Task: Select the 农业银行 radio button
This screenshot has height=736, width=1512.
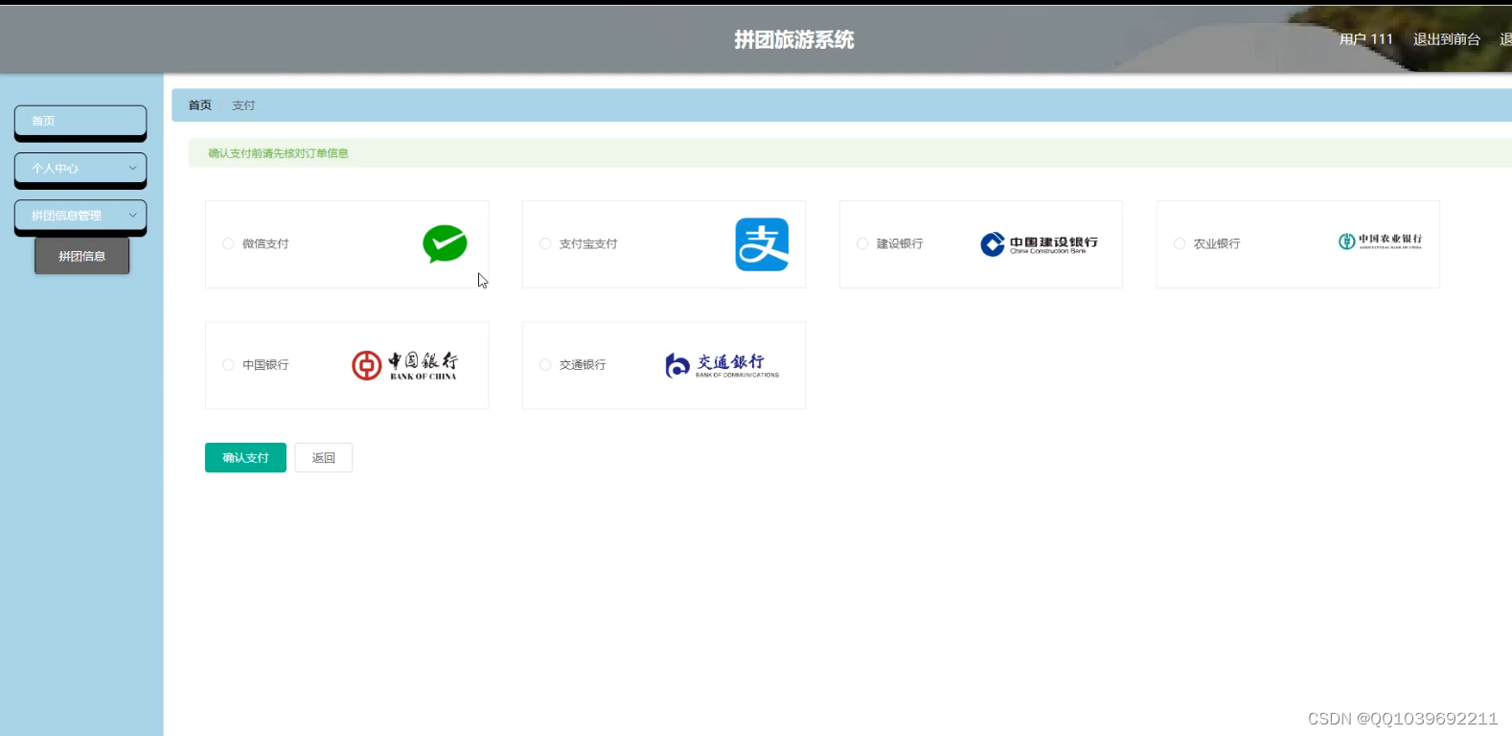Action: (x=1180, y=243)
